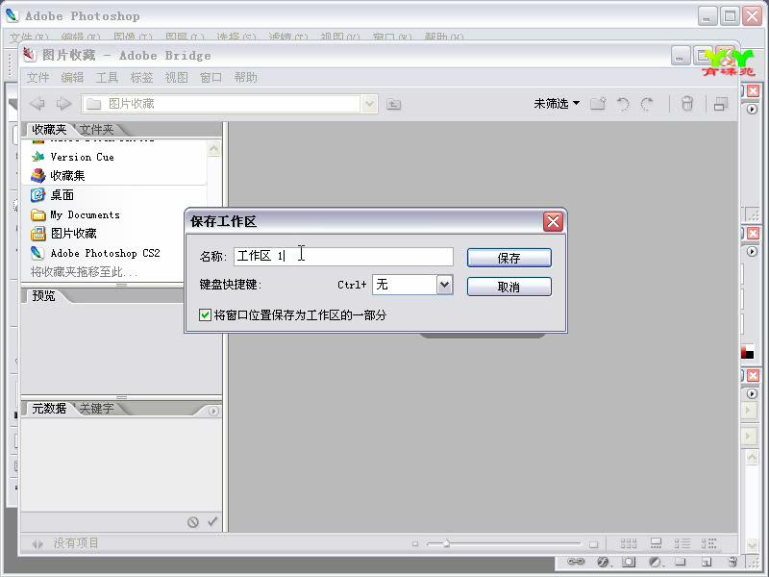Close the 保存工作区 dialog

click(x=554, y=222)
